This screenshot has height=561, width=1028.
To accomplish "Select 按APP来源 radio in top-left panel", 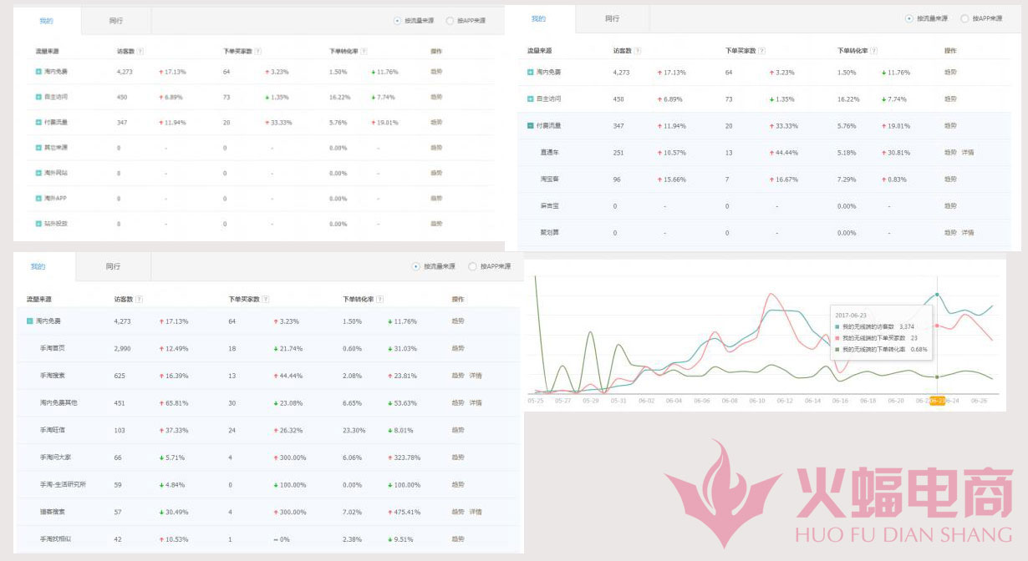I will [x=450, y=21].
